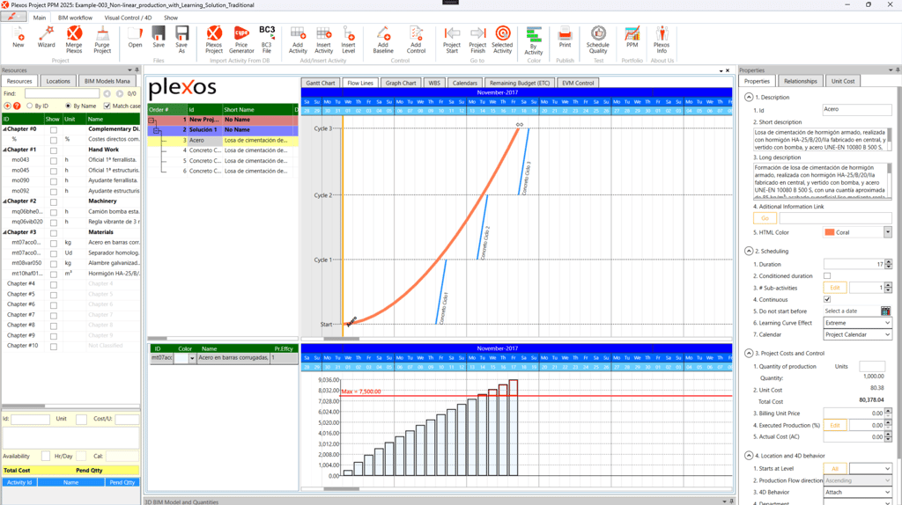The width and height of the screenshot is (902, 505).
Task: Run Schedule Quality test
Action: 598,40
